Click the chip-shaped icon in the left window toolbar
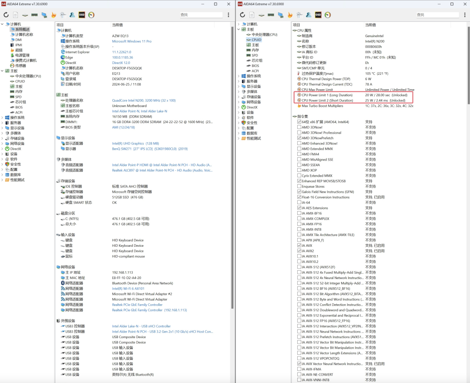 click(x=25, y=15)
